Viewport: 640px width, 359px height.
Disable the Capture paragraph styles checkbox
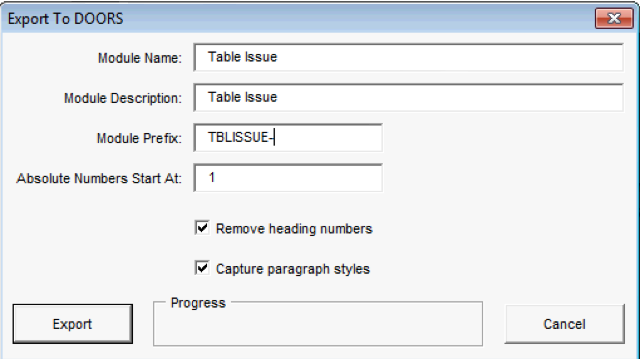point(203,269)
